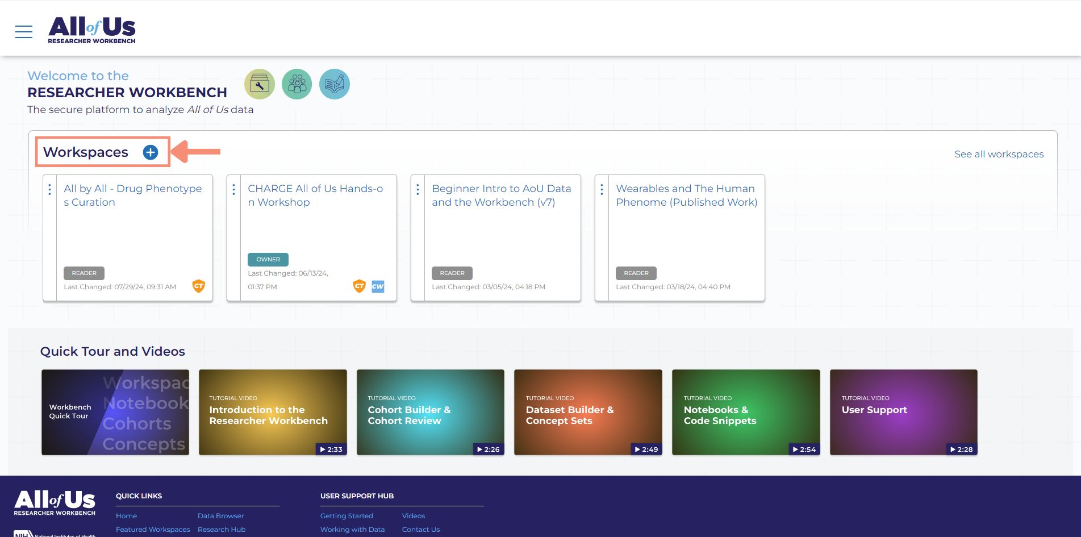Click the All of Us Researcher Workbench logo
1081x537 pixels.
[92, 30]
